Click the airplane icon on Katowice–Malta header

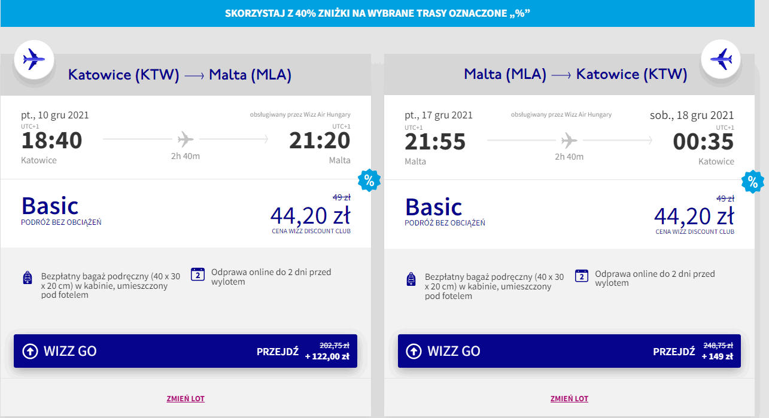point(34,59)
